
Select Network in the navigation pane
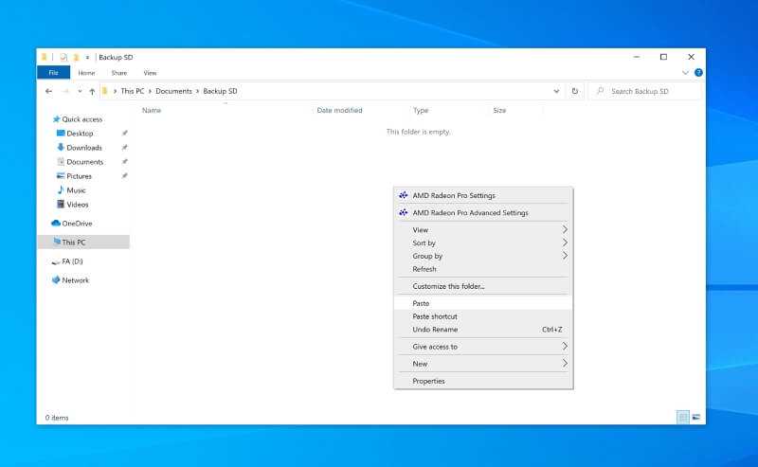pyautogui.click(x=76, y=279)
